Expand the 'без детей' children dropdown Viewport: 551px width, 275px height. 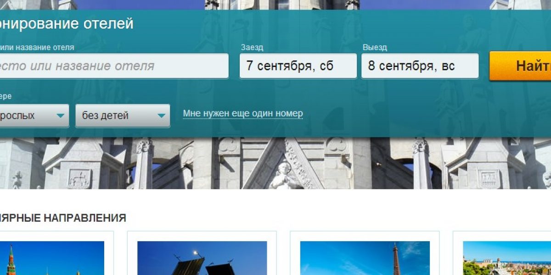click(x=123, y=115)
